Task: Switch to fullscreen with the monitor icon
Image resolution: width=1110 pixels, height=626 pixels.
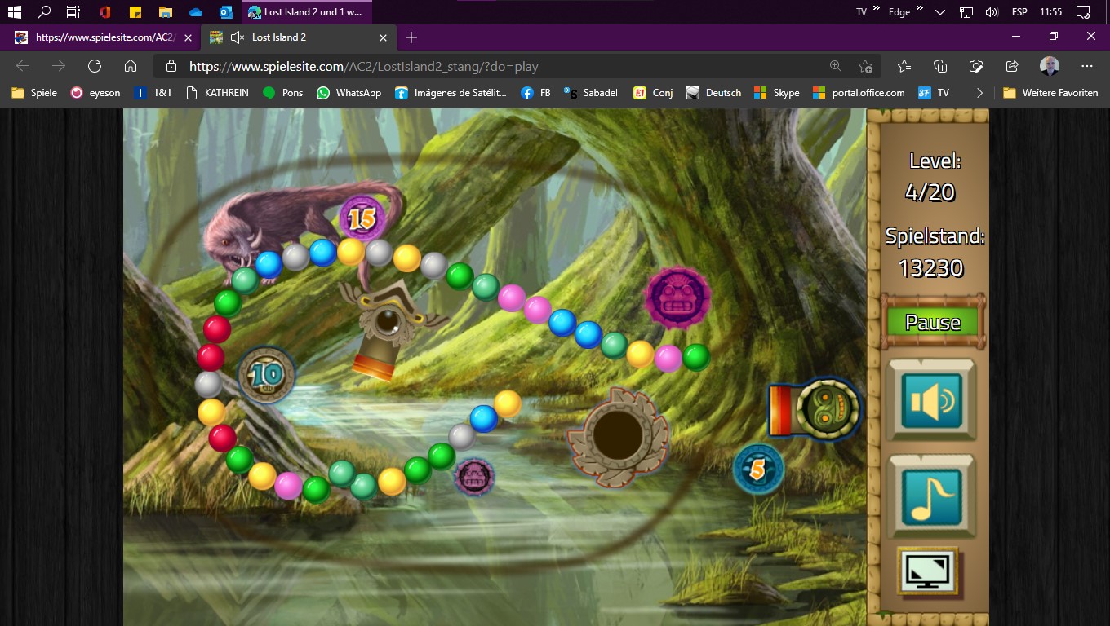Action: coord(928,573)
